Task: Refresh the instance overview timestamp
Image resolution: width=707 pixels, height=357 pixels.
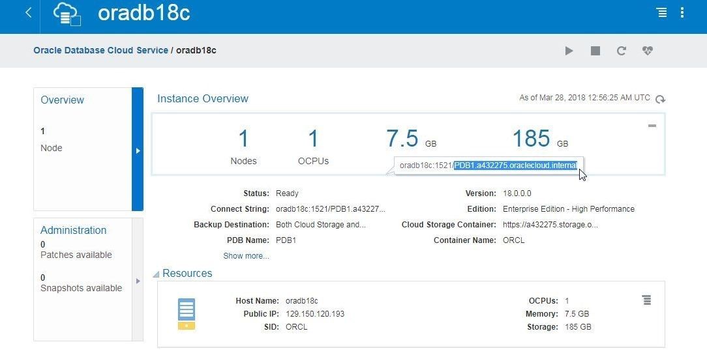Action: tap(660, 99)
